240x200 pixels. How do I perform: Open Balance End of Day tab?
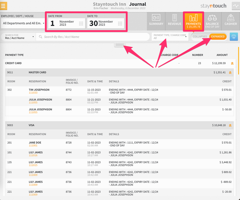(x=212, y=21)
